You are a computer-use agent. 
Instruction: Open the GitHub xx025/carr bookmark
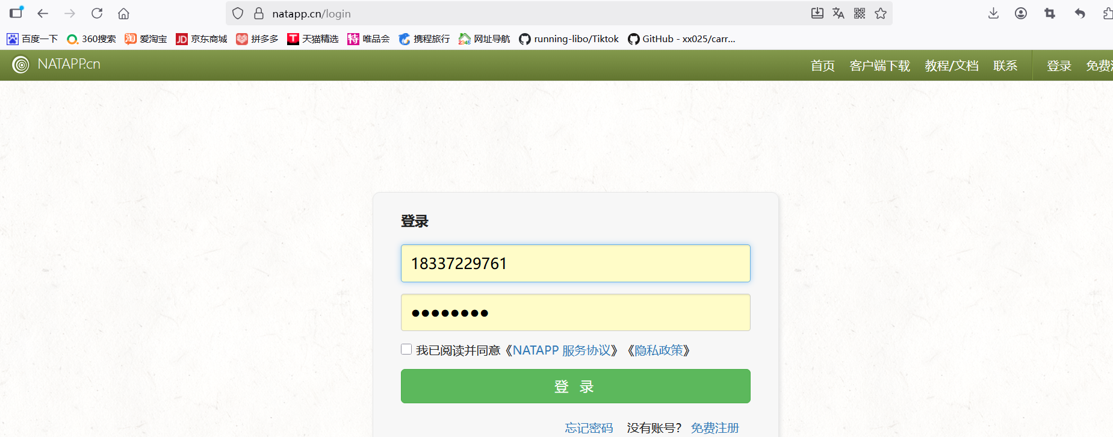[x=681, y=39]
